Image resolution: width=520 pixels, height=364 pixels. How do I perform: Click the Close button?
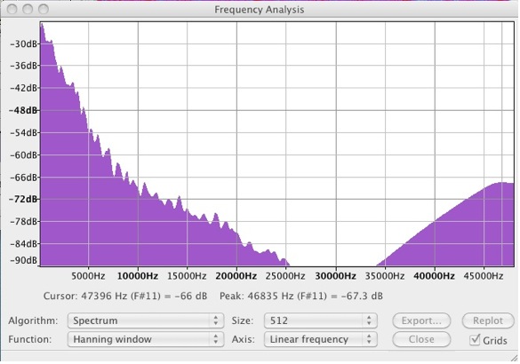(x=421, y=339)
